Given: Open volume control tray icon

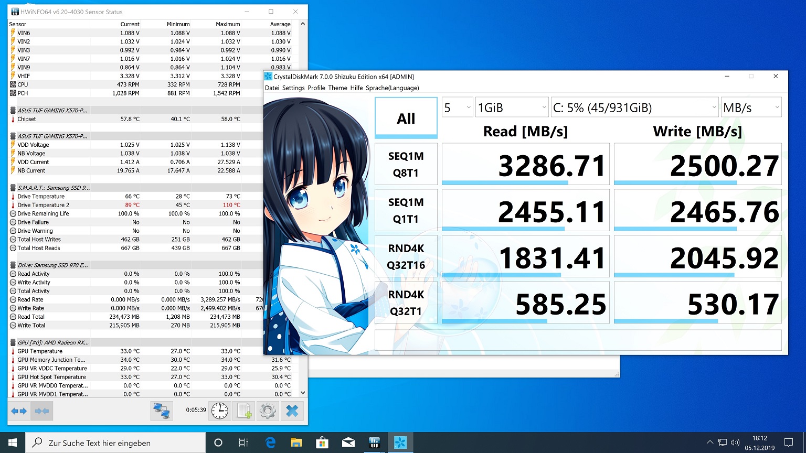Looking at the screenshot, I should coord(735,443).
